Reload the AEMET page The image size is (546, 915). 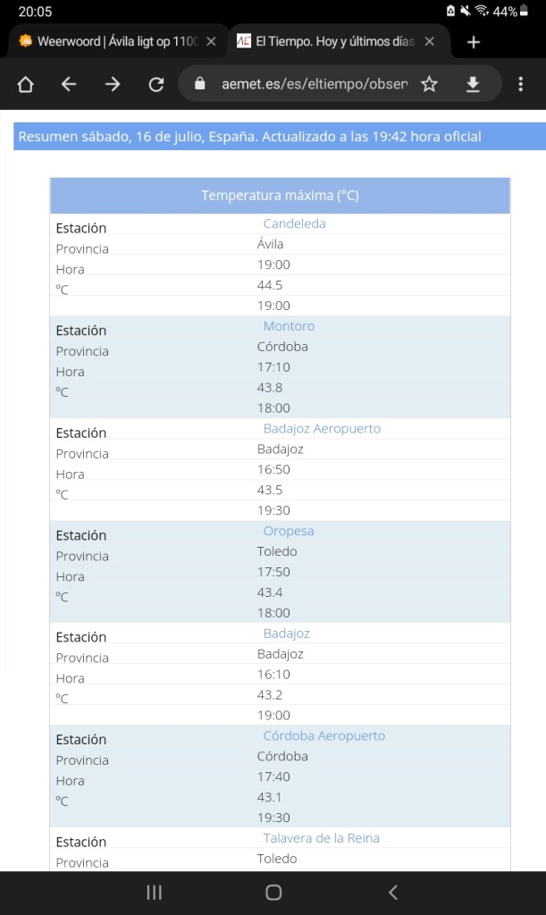[156, 84]
